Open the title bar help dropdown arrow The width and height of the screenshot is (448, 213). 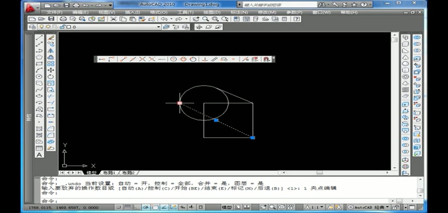point(370,5)
